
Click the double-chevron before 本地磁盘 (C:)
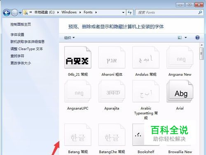click(x=31, y=12)
